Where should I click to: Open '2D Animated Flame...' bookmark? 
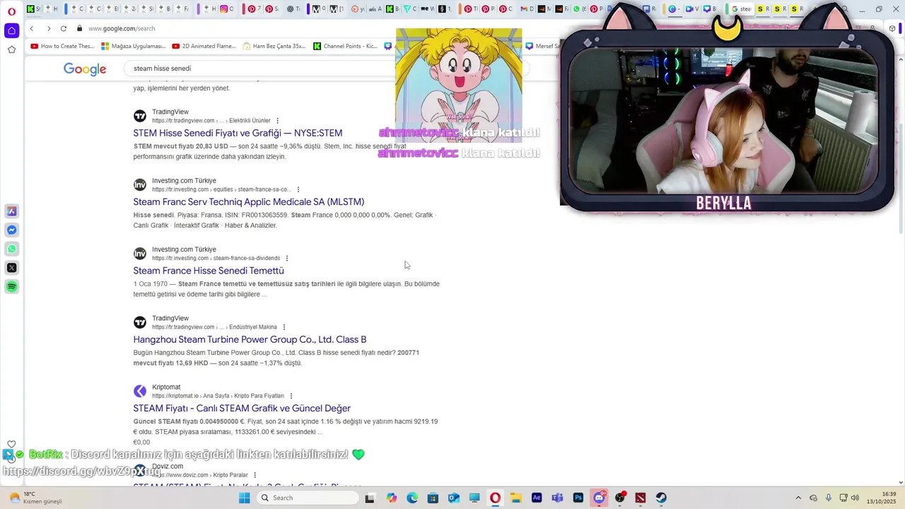(204, 46)
